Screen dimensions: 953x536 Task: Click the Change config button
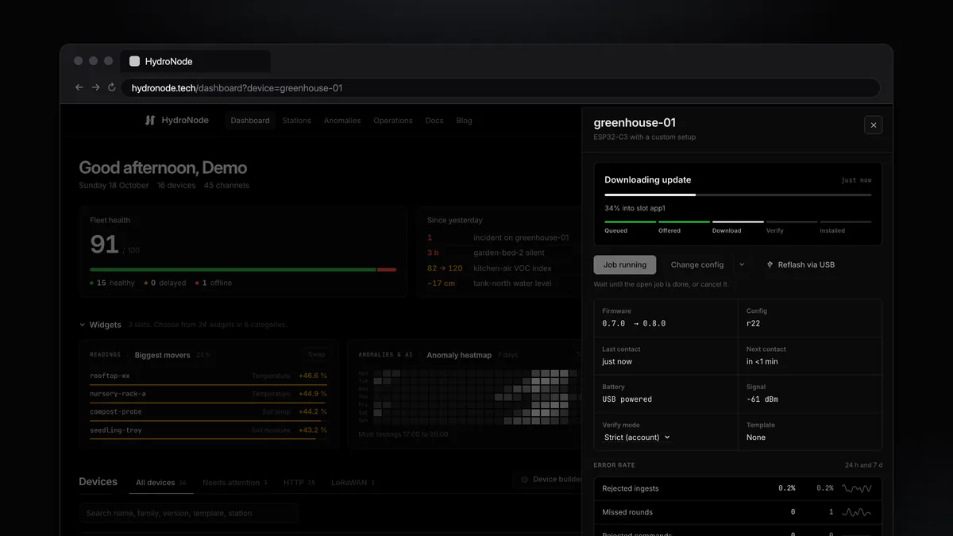pos(697,264)
